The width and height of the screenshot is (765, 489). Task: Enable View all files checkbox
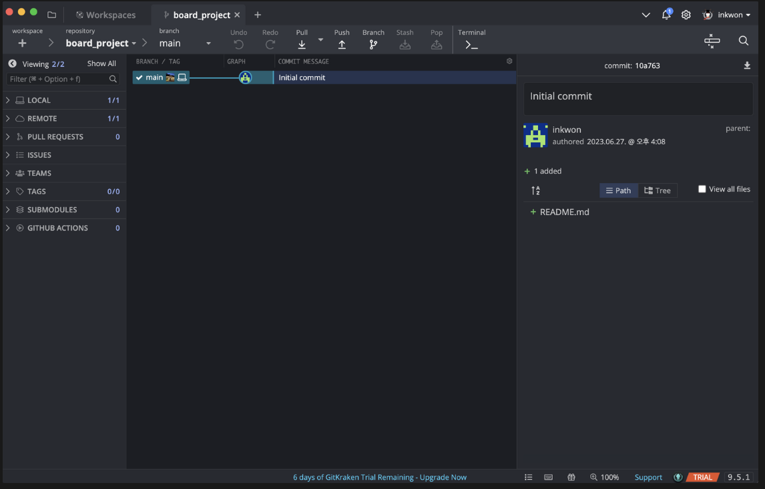click(x=702, y=189)
